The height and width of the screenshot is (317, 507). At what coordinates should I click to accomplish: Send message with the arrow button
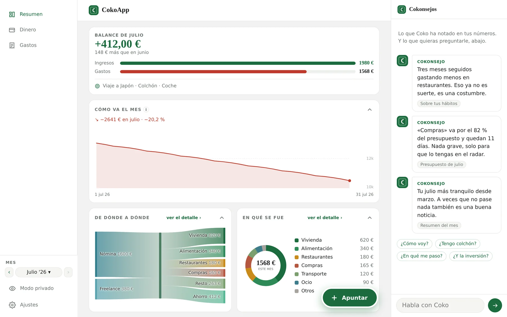(495, 305)
